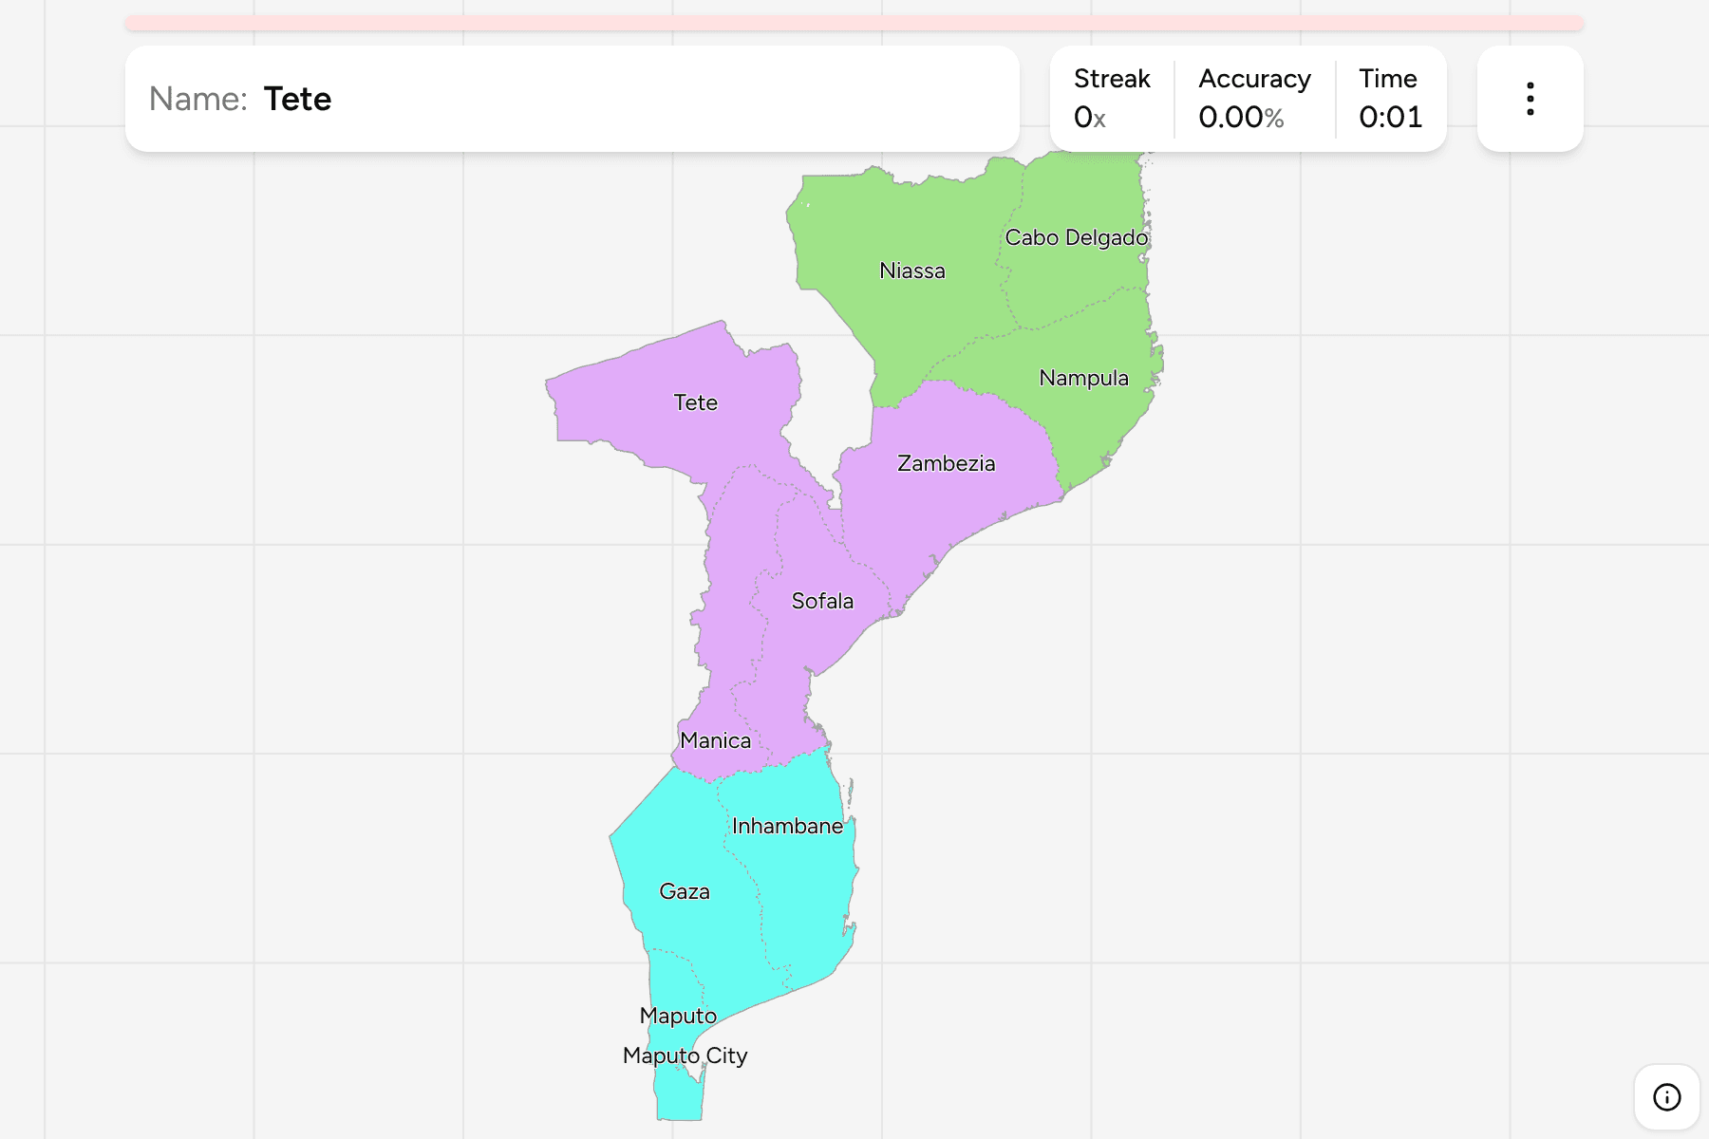Click the Time 0:01 display
The image size is (1709, 1139).
[x=1390, y=99]
